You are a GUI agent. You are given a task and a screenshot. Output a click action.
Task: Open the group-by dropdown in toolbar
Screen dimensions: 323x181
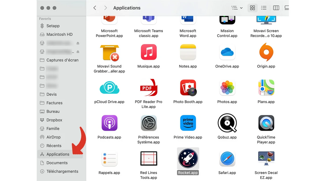(x=237, y=8)
